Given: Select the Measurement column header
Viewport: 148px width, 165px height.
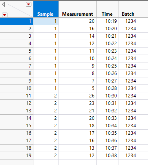Looking at the screenshot, I should click(x=77, y=9).
